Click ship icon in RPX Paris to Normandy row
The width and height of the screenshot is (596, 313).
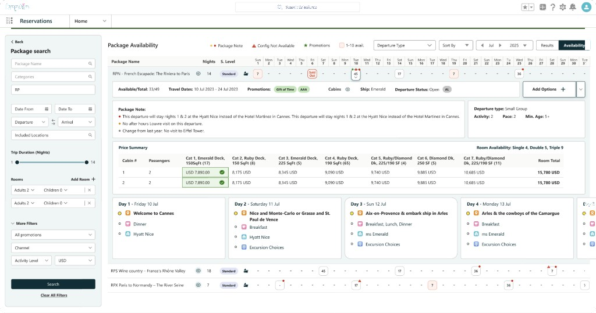point(246,285)
